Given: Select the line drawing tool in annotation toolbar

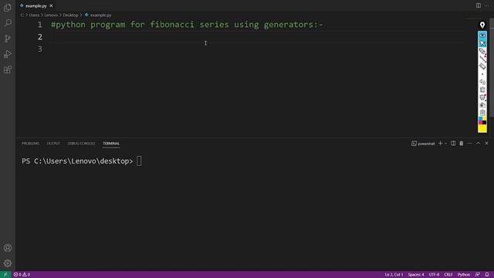Looking at the screenshot, I should tap(482, 59).
